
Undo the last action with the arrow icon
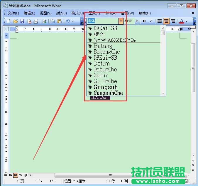click(68, 21)
